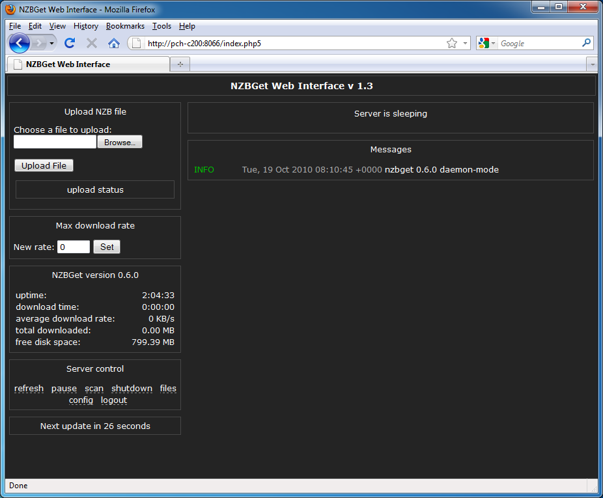The height and width of the screenshot is (498, 603).
Task: Click the Firefox forward arrow button
Action: click(x=38, y=43)
